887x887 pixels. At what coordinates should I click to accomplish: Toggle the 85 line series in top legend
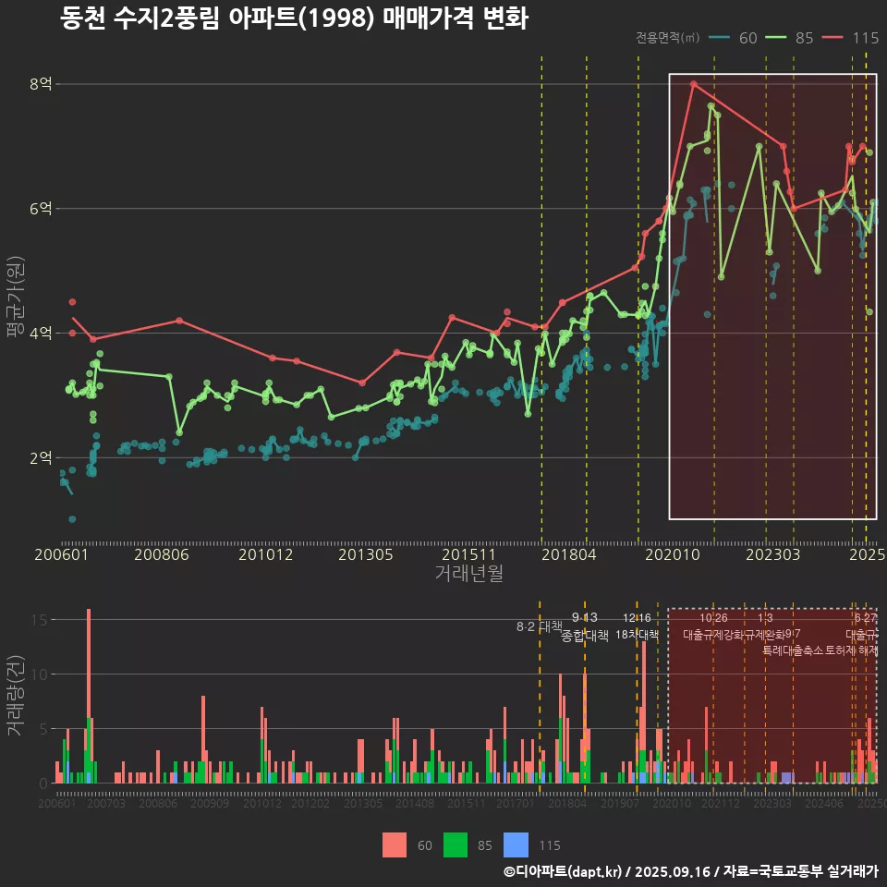coord(792,38)
